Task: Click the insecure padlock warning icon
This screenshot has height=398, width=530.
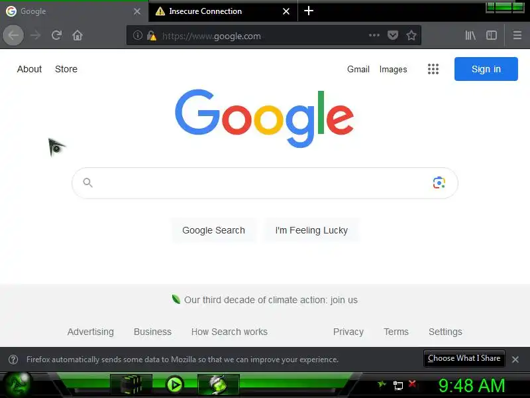Action: tap(152, 36)
